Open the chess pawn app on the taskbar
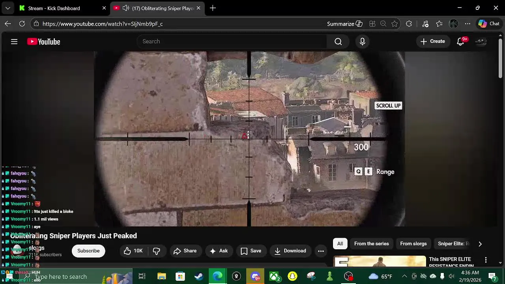This screenshot has height=284, width=505. click(x=329, y=277)
